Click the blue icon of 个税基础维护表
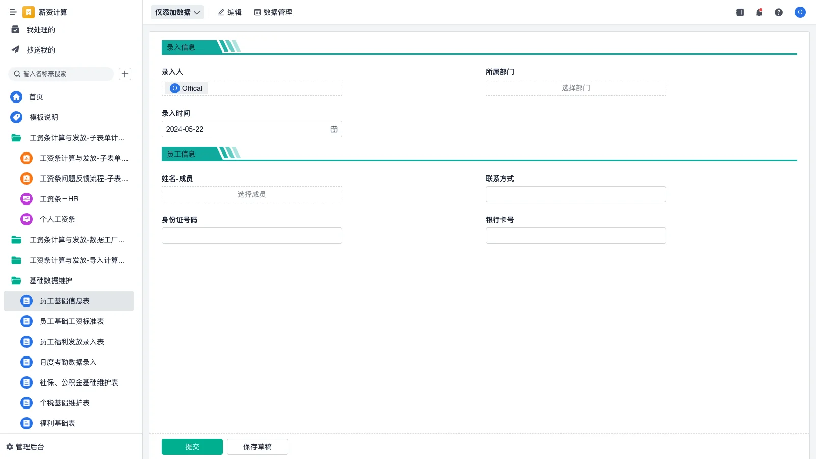Viewport: 816px width, 459px height. pyautogui.click(x=27, y=403)
